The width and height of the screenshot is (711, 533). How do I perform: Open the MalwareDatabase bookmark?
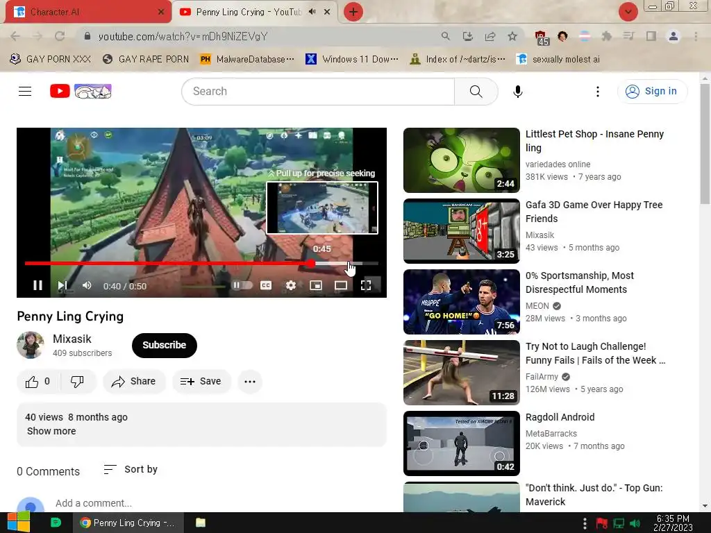(x=247, y=60)
